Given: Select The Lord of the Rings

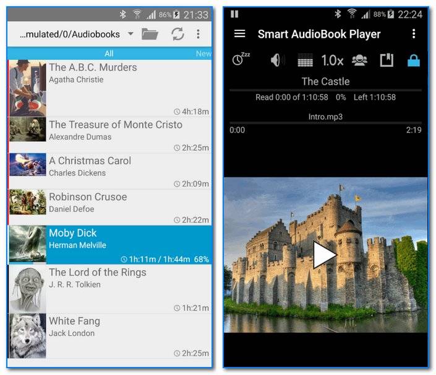Looking at the screenshot, I should coord(109,289).
